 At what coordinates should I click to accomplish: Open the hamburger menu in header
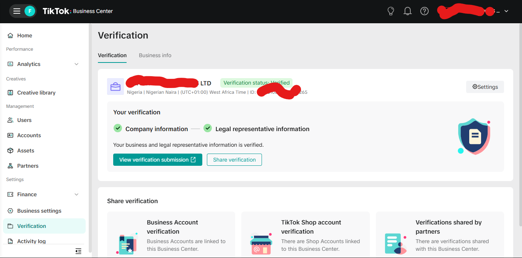[17, 11]
